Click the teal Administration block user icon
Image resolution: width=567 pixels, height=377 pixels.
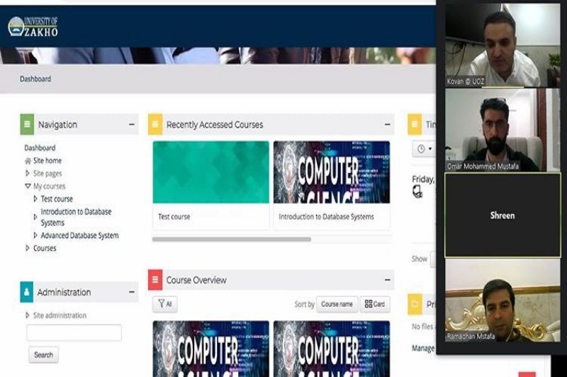pyautogui.click(x=27, y=292)
